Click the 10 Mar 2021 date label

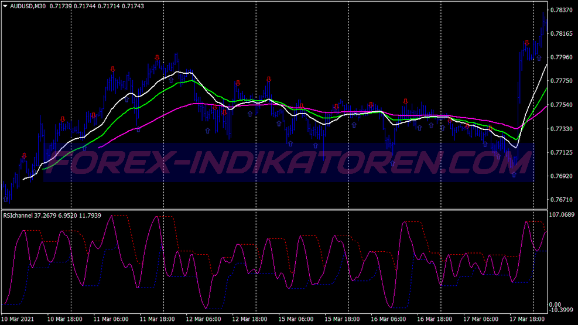(18, 319)
